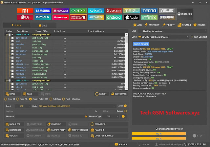Screen dimensions: 210x147
Task: Click the READ partition button
Action: pyautogui.click(x=30, y=94)
